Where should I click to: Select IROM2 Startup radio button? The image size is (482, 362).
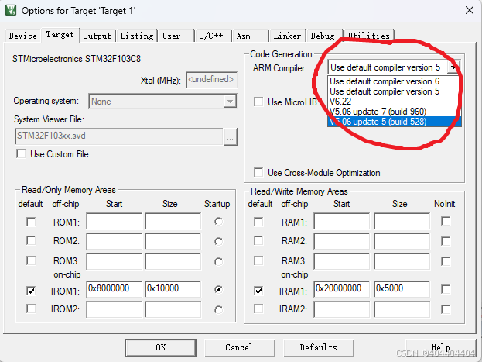pos(218,309)
